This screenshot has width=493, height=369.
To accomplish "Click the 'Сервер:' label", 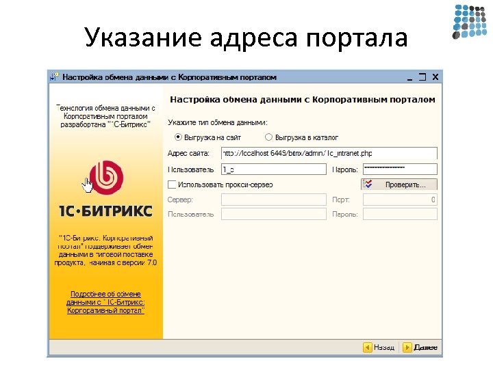I will [180, 200].
